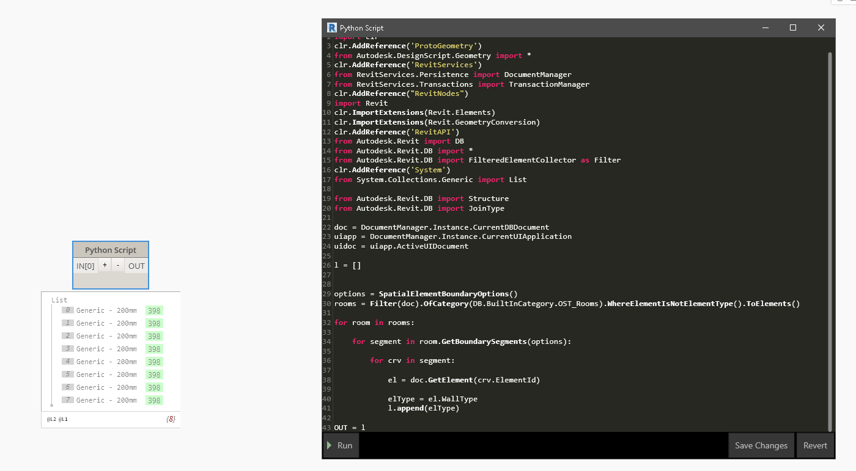This screenshot has height=471, width=856.
Task: Click clr.AddReference("RevitNodes") line 8
Action: point(401,93)
